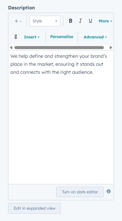This screenshot has height=221, width=122.
Task: Click the toolbar scrollbar left arrow
Action: pyautogui.click(x=11, y=48)
